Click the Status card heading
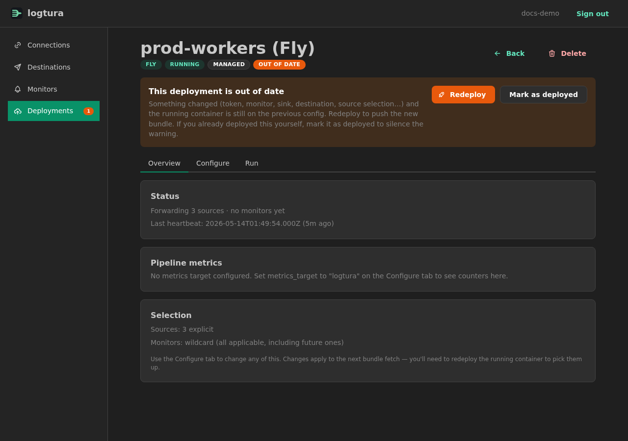Viewport: 628px width, 441px height. click(x=165, y=196)
